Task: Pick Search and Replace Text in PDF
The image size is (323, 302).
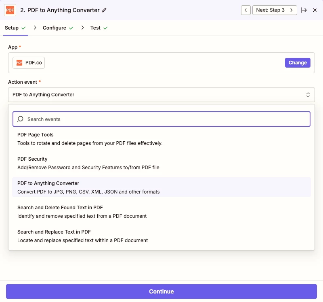Action: pos(161,236)
